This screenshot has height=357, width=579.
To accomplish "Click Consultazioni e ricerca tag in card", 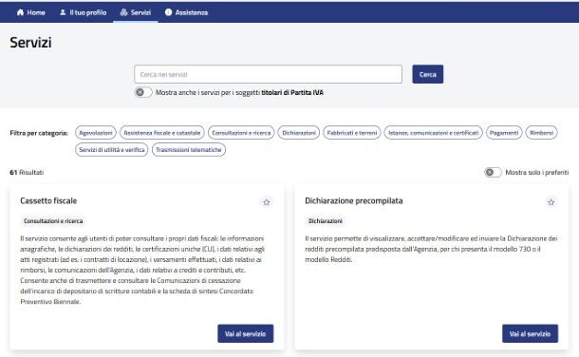I will pyautogui.click(x=53, y=221).
